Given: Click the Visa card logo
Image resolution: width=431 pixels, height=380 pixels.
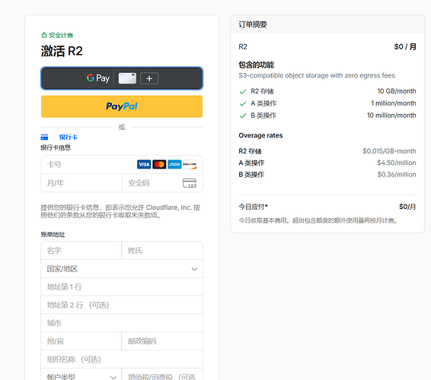Looking at the screenshot, I should [x=144, y=164].
